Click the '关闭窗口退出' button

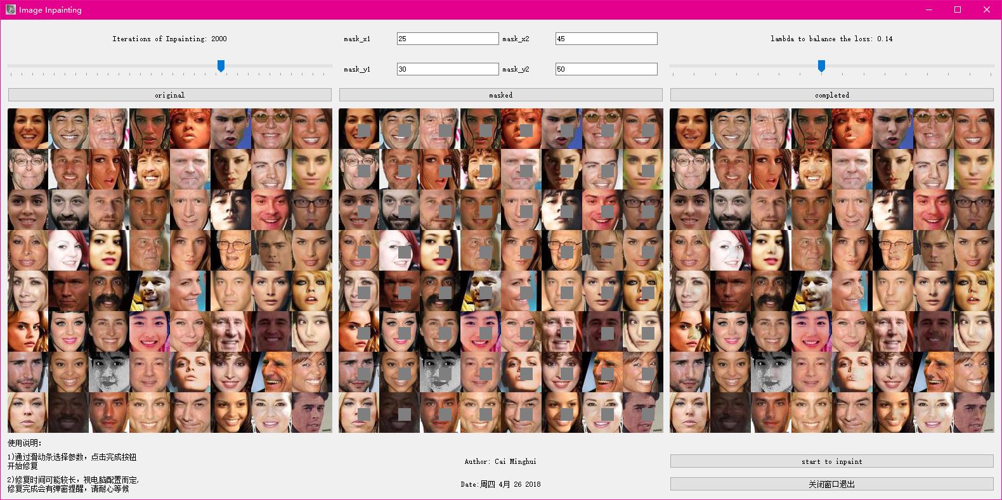pyautogui.click(x=832, y=484)
